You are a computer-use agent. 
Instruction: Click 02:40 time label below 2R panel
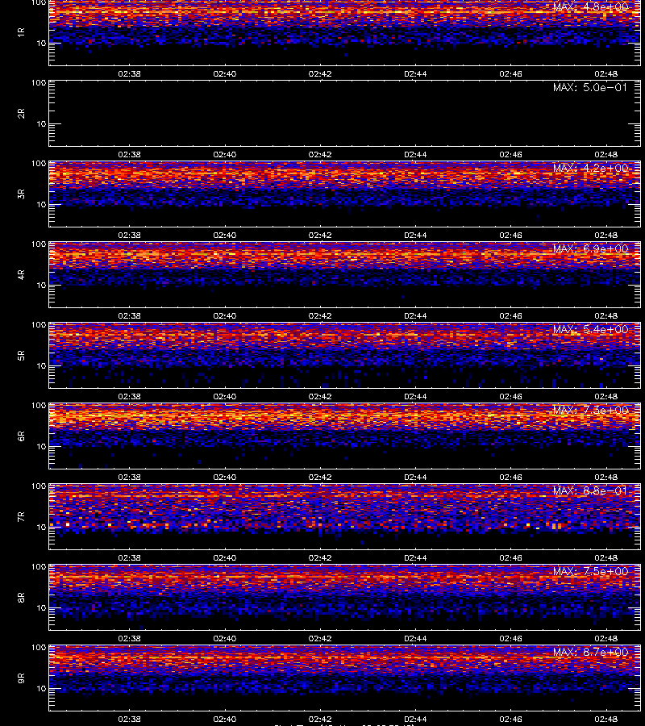pyautogui.click(x=224, y=154)
